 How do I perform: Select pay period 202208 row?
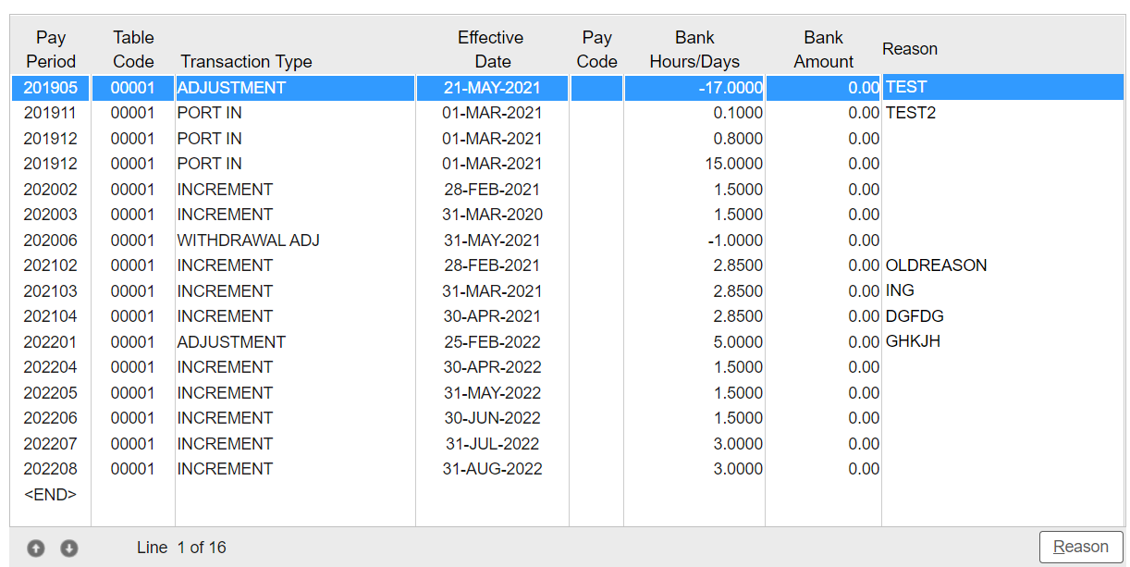(x=51, y=469)
